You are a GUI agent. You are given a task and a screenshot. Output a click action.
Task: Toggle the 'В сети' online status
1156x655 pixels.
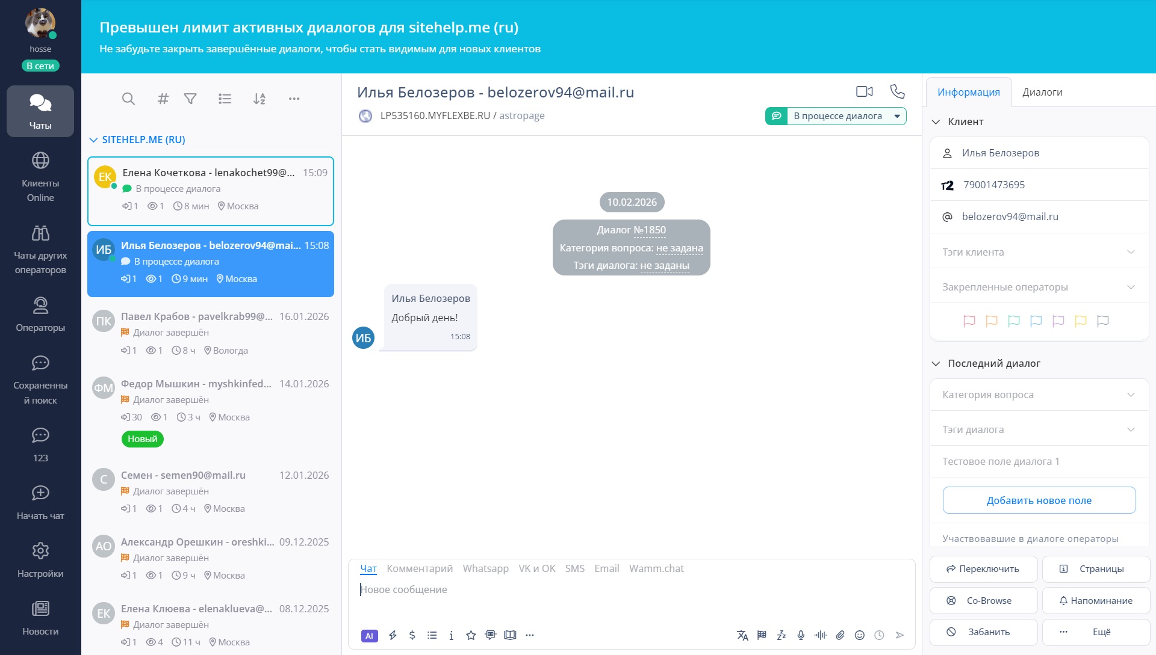click(40, 66)
